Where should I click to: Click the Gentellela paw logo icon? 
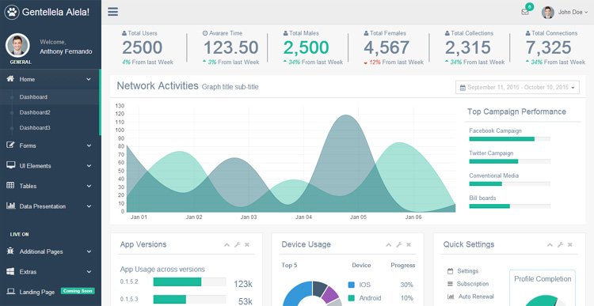point(11,12)
